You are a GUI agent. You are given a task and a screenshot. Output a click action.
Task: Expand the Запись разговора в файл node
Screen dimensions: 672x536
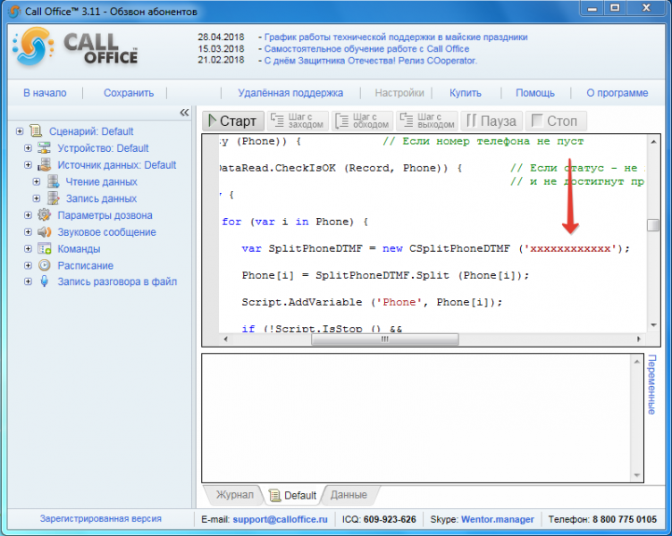[28, 281]
